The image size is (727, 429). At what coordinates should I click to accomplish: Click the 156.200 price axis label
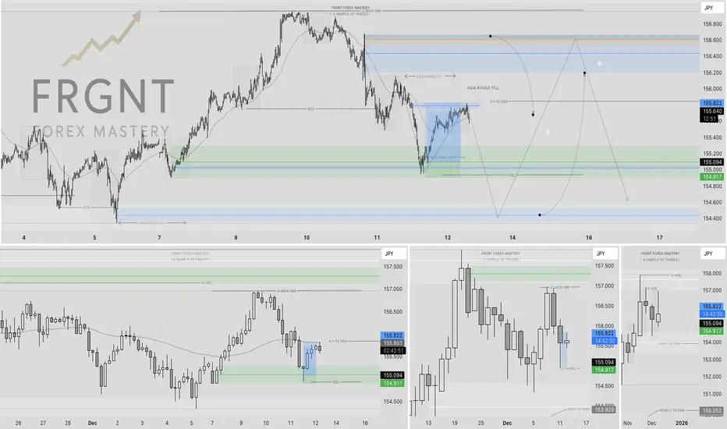tap(712, 73)
